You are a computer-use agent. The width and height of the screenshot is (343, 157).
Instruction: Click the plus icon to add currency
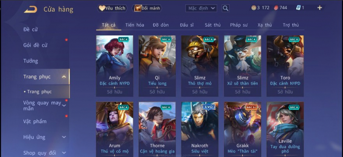[x=320, y=8]
